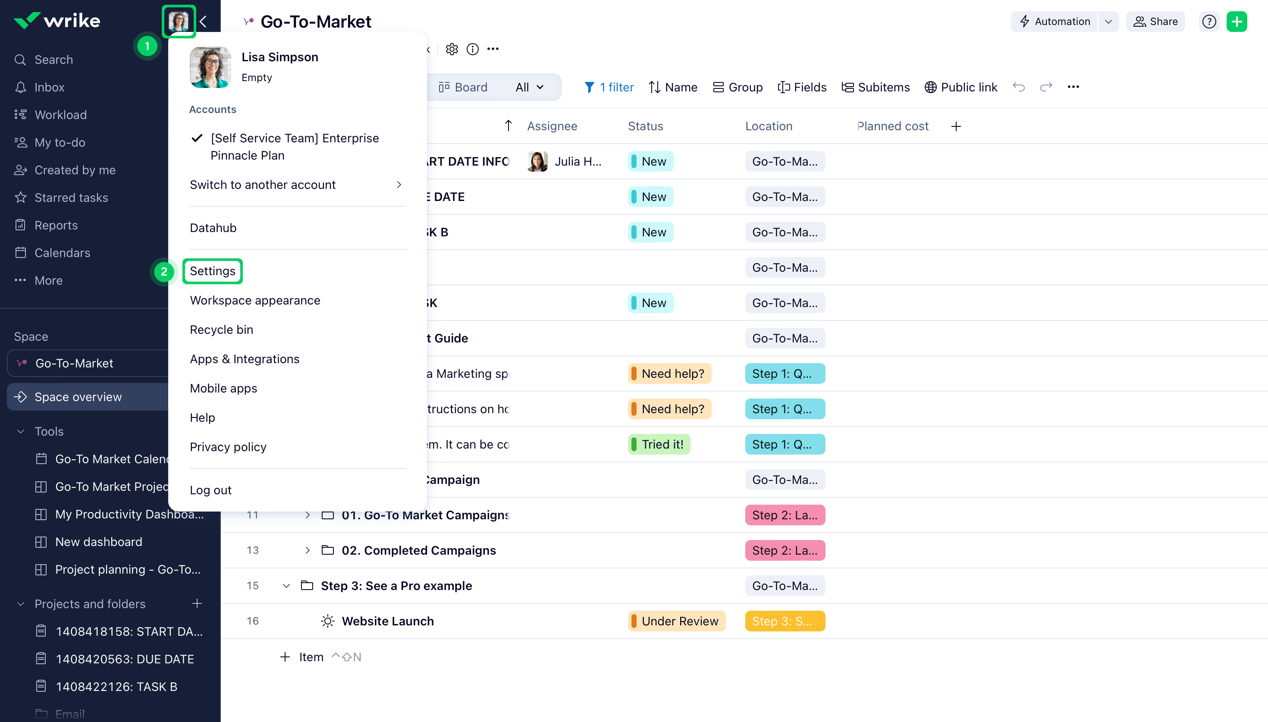The image size is (1268, 722).
Task: Open Automation dropdown arrow
Action: point(1108,21)
